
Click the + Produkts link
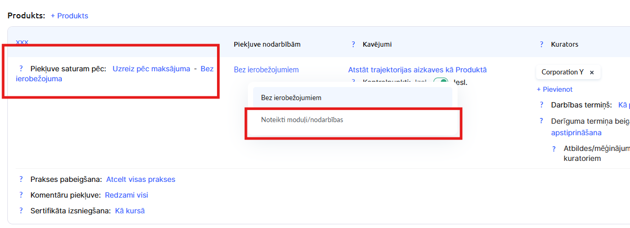click(69, 16)
